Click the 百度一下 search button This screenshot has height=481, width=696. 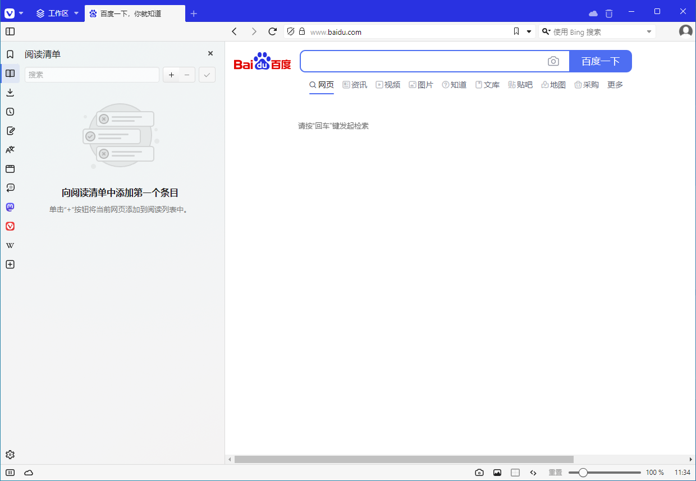[x=601, y=61]
